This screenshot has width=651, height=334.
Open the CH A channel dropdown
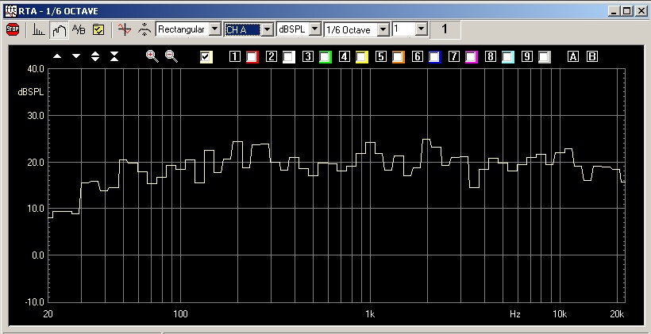tap(268, 29)
